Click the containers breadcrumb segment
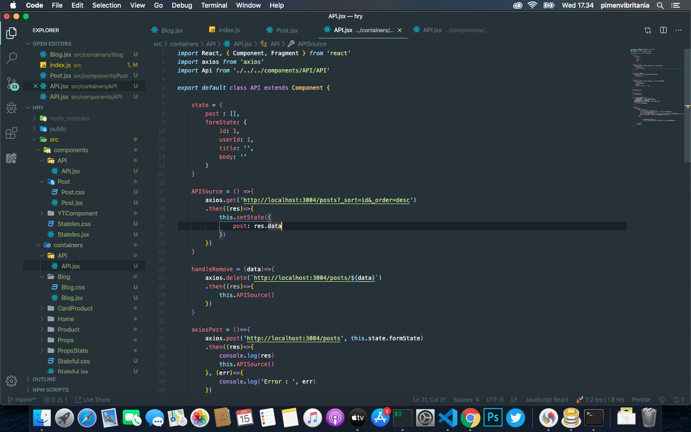 coord(184,44)
